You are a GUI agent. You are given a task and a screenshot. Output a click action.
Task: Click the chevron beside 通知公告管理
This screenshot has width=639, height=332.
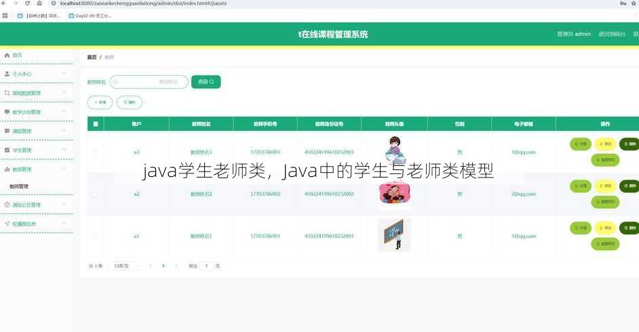(64, 204)
